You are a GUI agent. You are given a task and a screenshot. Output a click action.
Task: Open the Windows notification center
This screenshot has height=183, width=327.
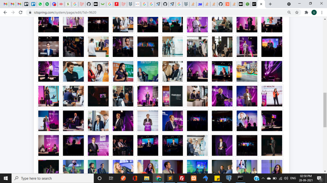[319, 178]
